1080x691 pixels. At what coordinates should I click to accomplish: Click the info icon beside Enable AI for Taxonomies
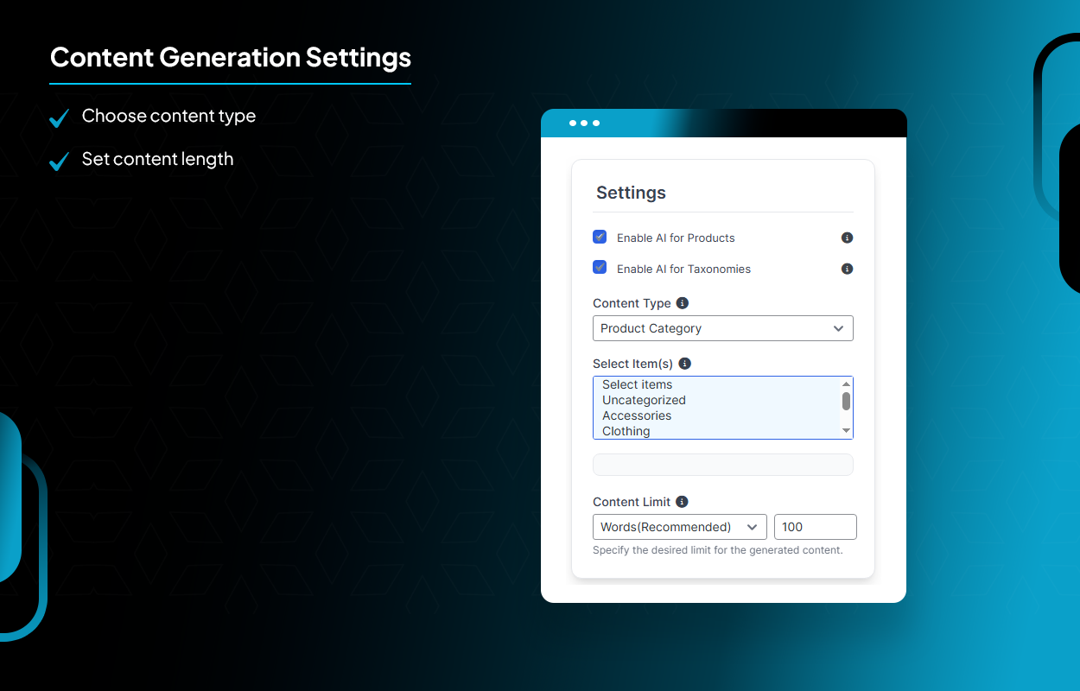pyautogui.click(x=847, y=268)
